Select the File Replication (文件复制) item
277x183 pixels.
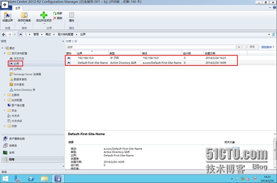(17, 85)
